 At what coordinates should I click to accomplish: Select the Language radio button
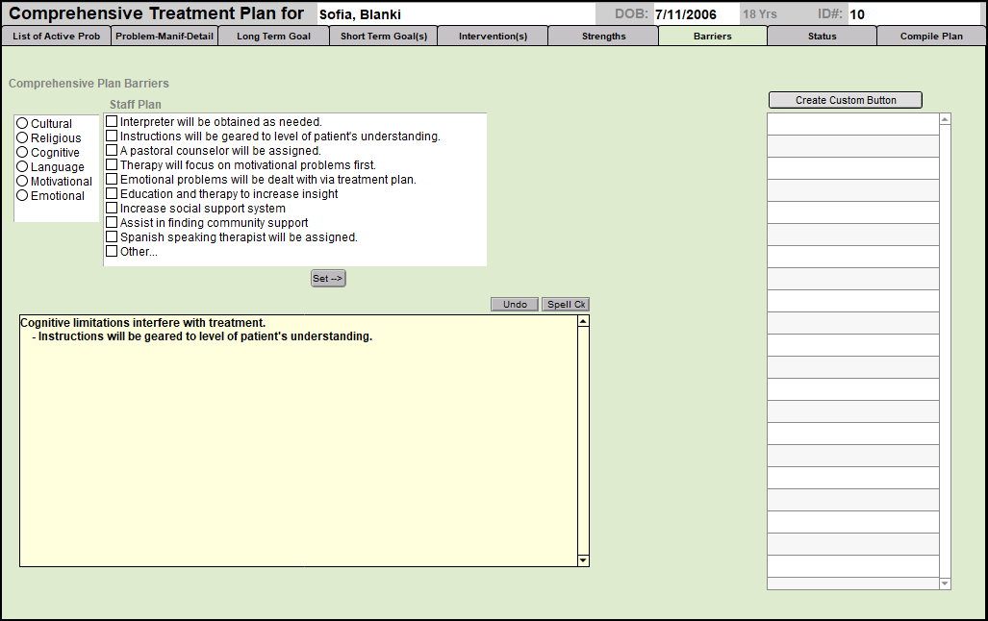[22, 167]
